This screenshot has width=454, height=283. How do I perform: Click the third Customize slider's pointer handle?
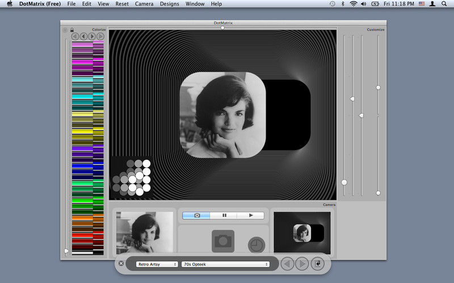pos(361,115)
